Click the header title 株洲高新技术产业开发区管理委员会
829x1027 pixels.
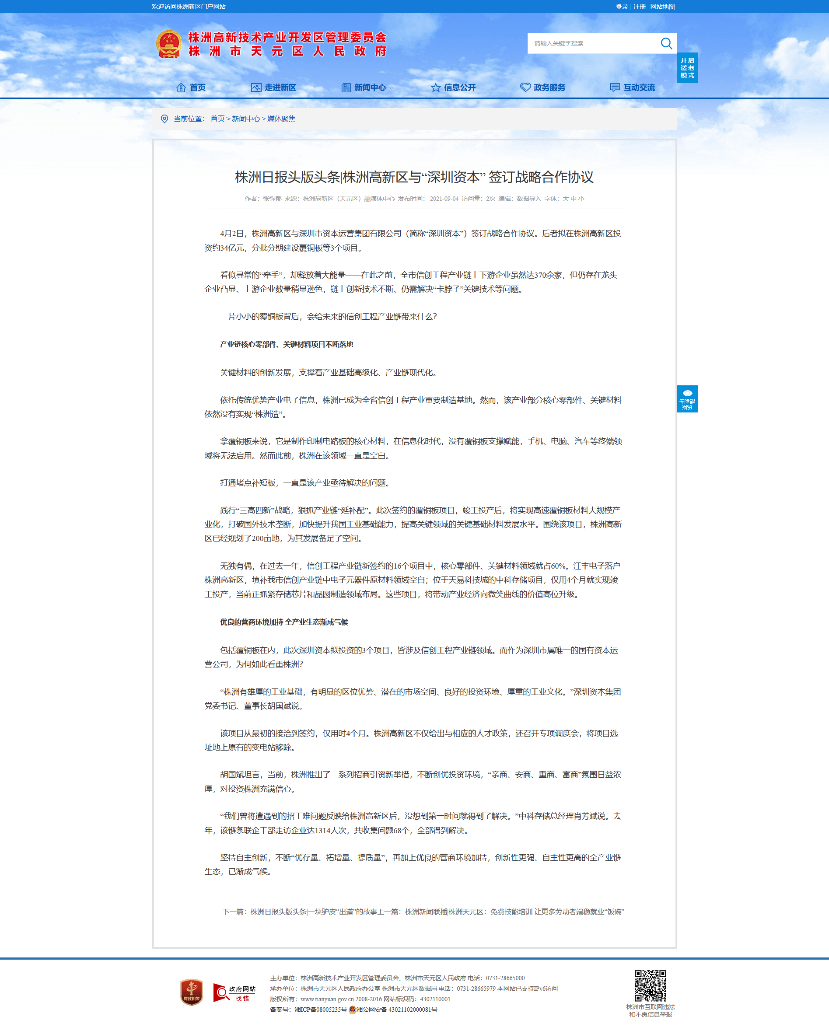click(287, 37)
